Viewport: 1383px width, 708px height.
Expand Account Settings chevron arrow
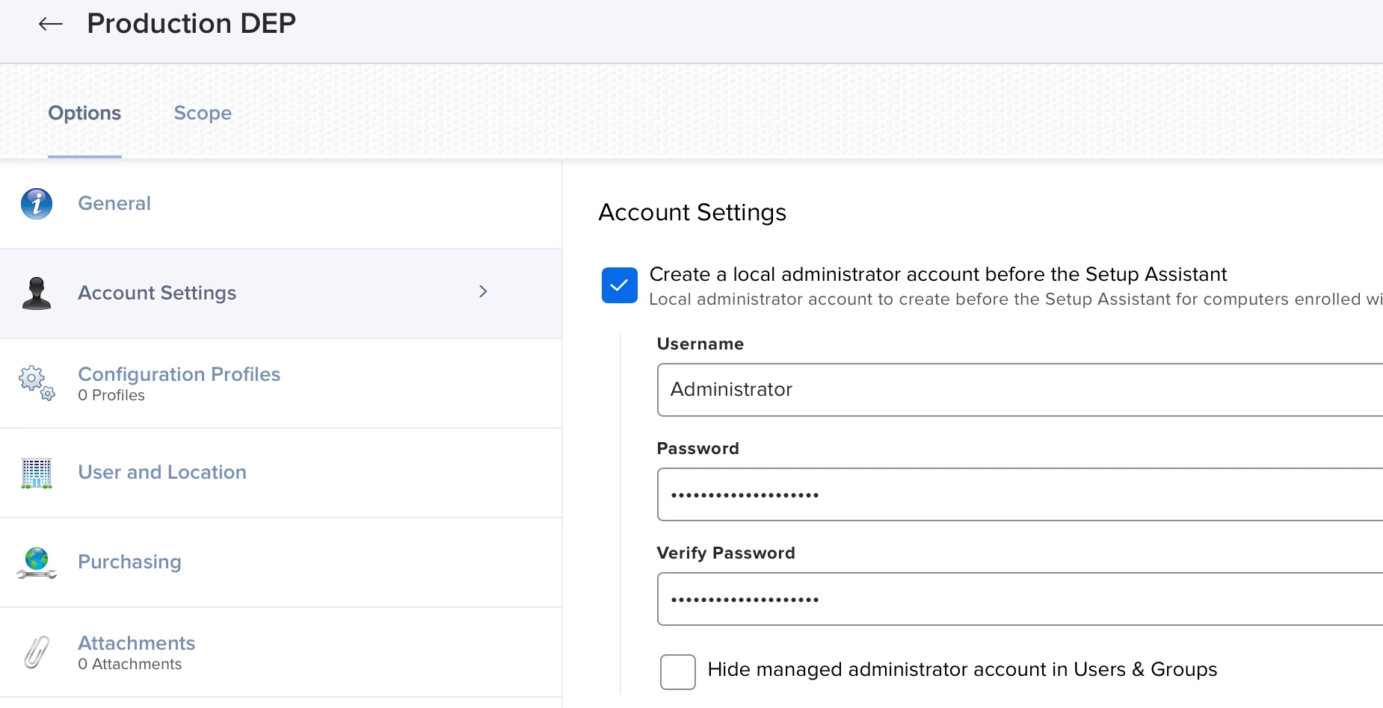click(483, 291)
